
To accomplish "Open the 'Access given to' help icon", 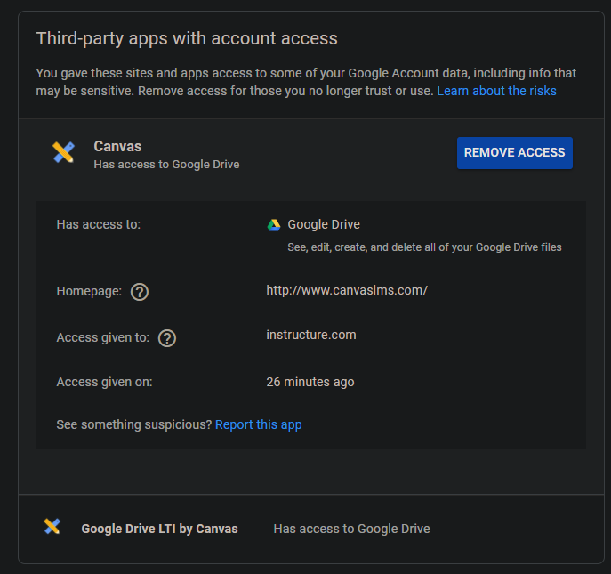I will click(167, 338).
